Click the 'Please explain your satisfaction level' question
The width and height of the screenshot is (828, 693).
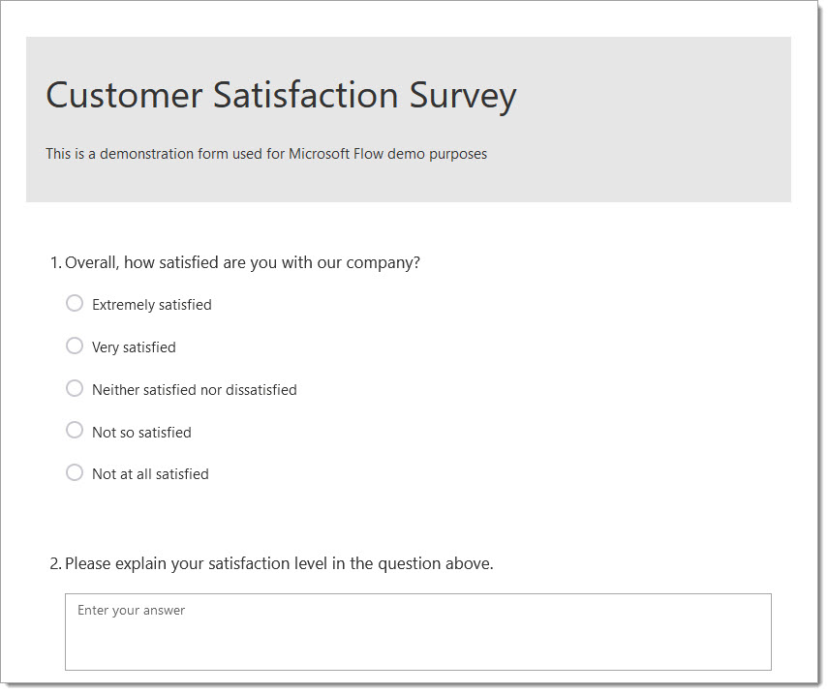point(196,563)
